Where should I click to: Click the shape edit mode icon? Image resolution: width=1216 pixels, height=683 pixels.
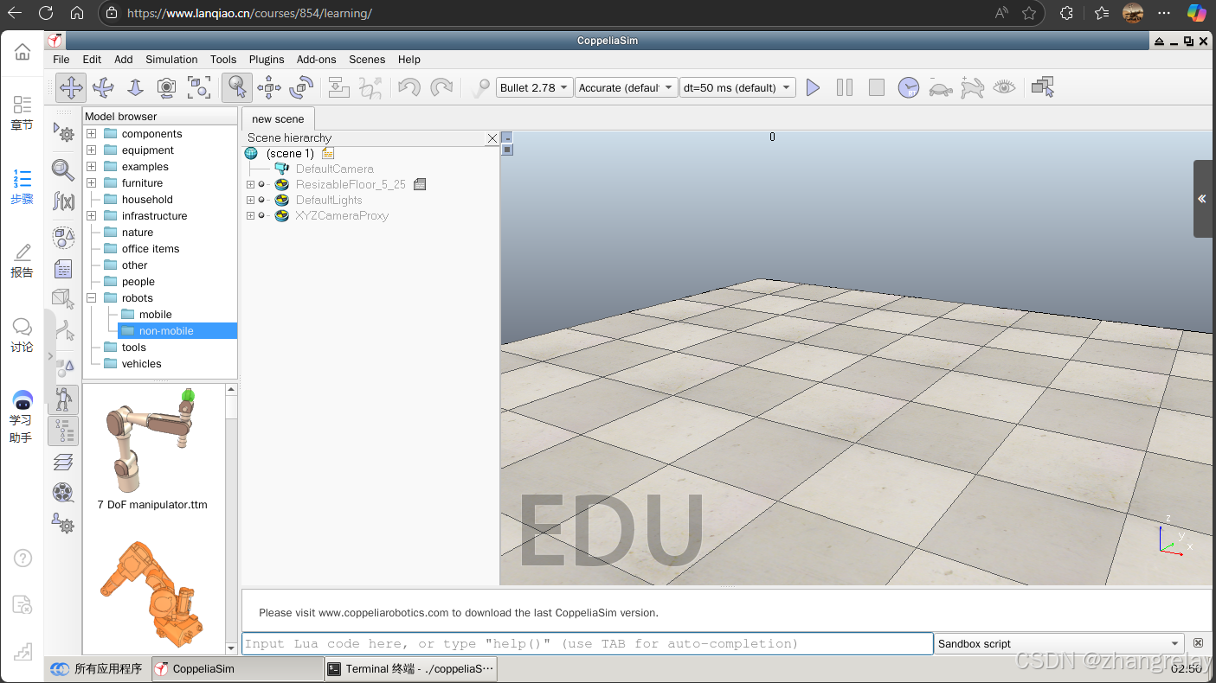tap(63, 299)
